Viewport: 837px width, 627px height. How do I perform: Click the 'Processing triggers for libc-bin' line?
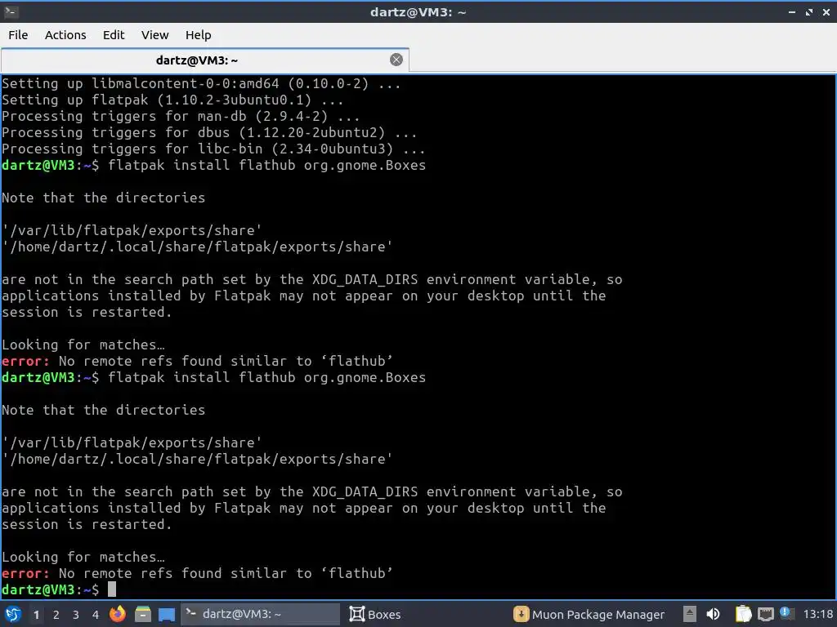click(213, 149)
